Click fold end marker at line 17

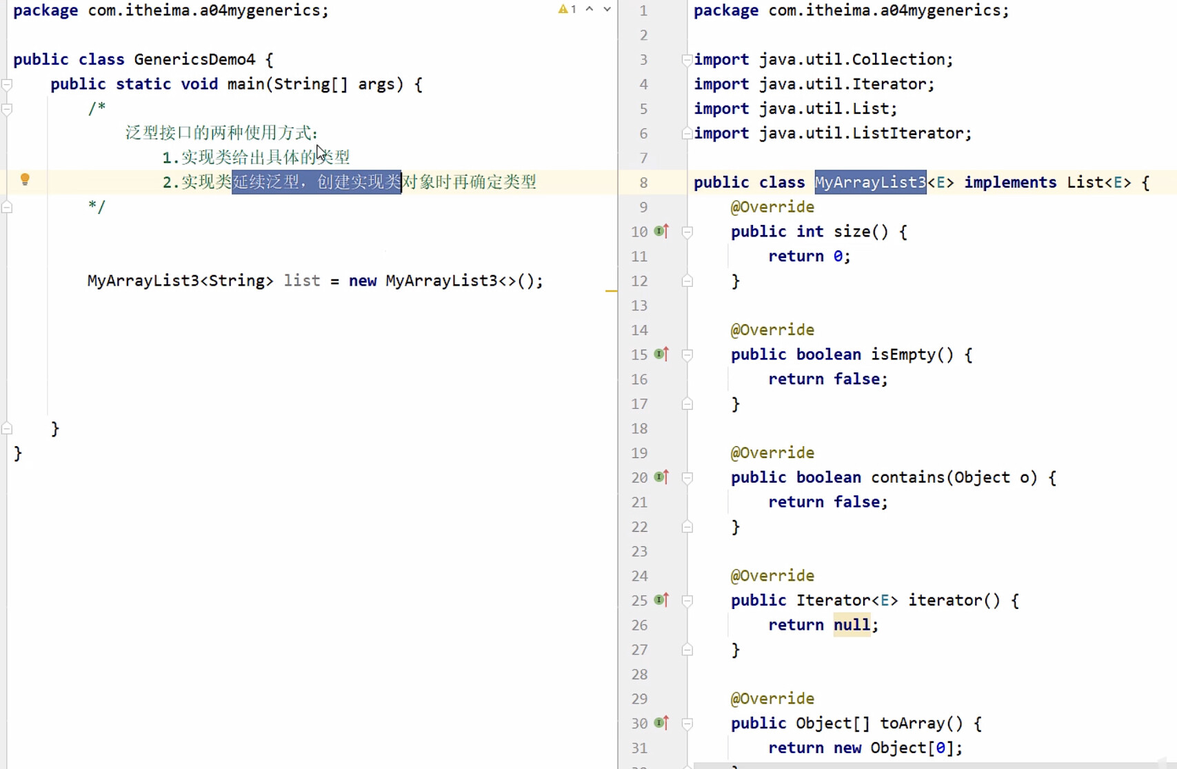pyautogui.click(x=687, y=403)
